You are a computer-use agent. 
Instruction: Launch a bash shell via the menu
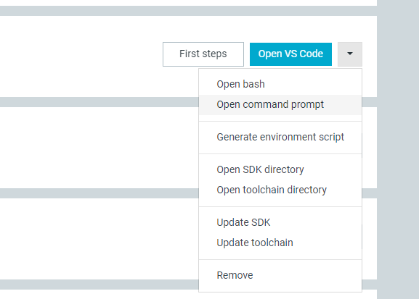280,84
